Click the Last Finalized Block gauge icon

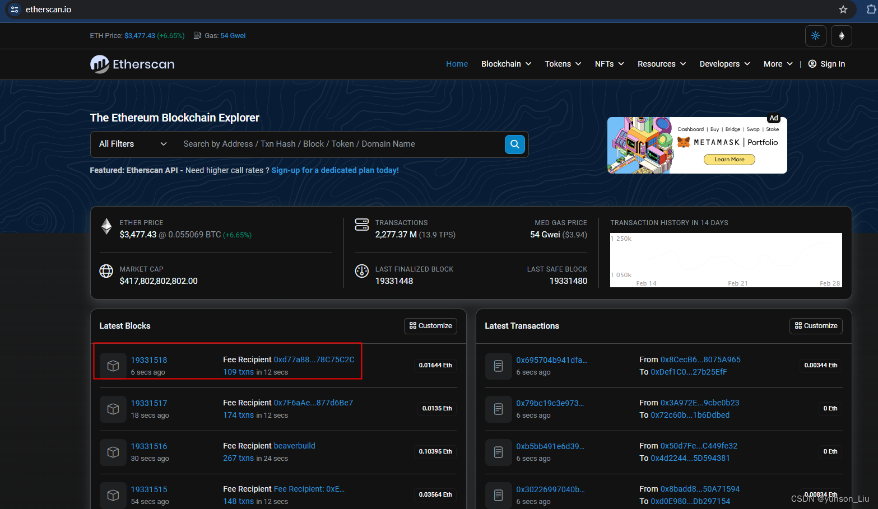click(x=362, y=271)
